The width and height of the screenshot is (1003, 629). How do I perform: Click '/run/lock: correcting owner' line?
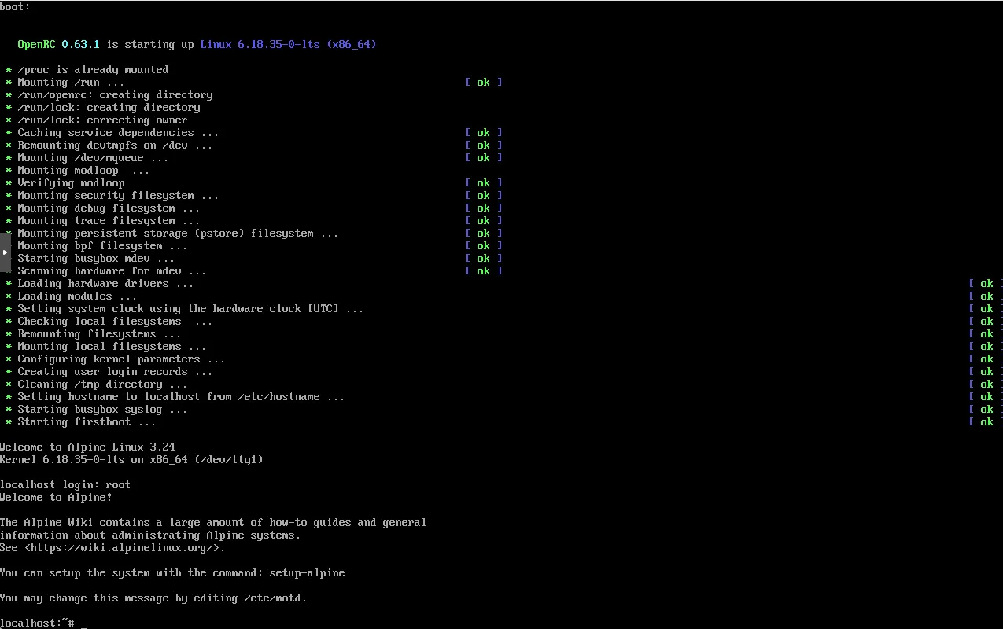click(102, 120)
